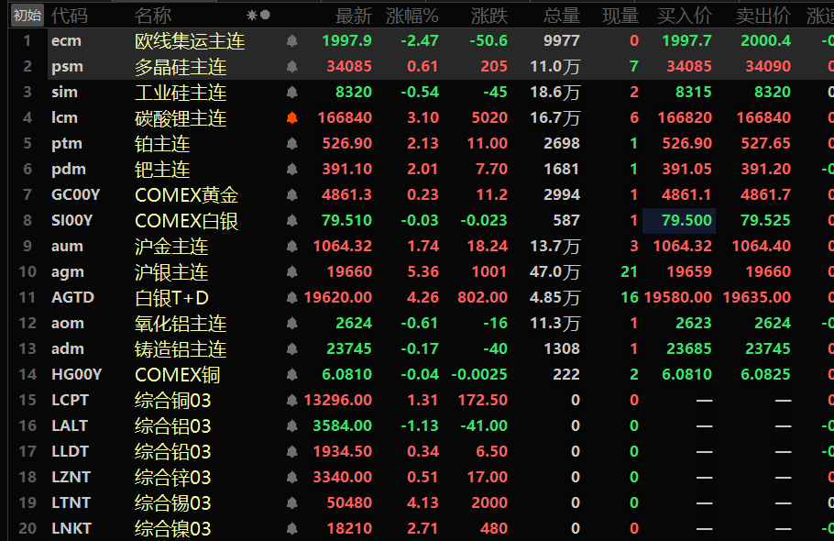
Task: Sort by the 最新 column header
Action: click(353, 16)
